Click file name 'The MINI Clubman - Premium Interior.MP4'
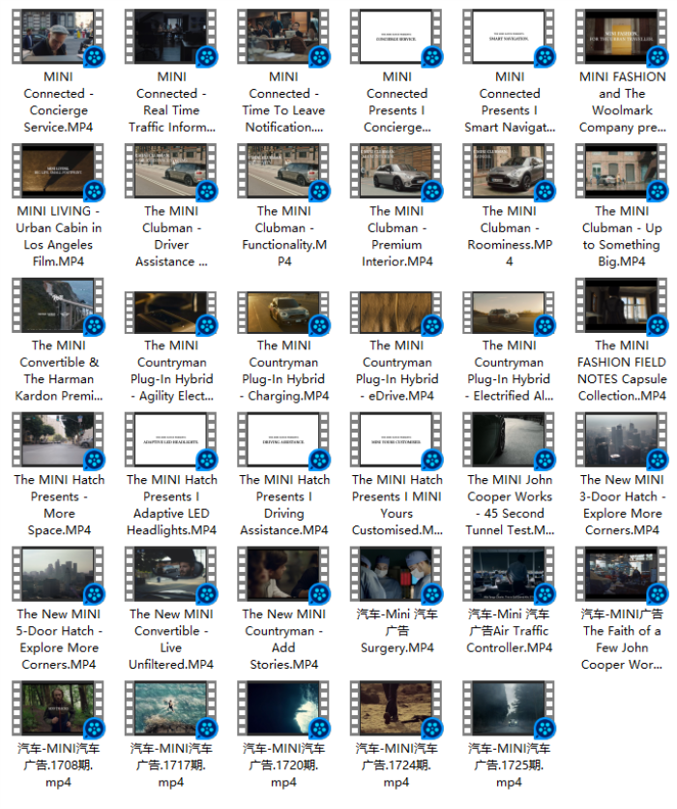Image resolution: width=677 pixels, height=809 pixels. [397, 236]
